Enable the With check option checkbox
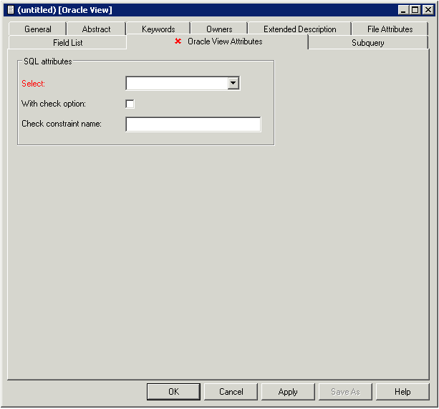The height and width of the screenshot is (409, 439). 130,104
